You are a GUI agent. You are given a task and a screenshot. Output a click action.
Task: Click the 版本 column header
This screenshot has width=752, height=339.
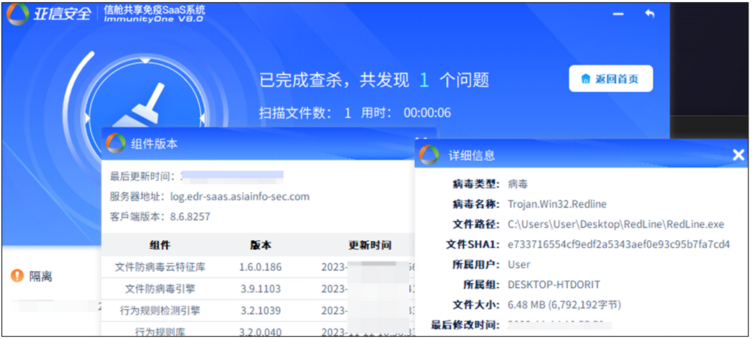coord(260,245)
